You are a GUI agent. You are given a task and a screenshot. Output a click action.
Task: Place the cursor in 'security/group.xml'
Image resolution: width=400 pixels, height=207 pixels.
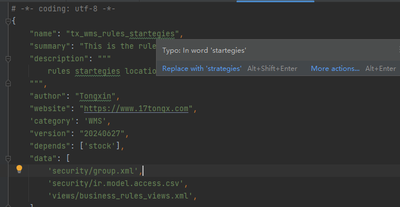93,171
